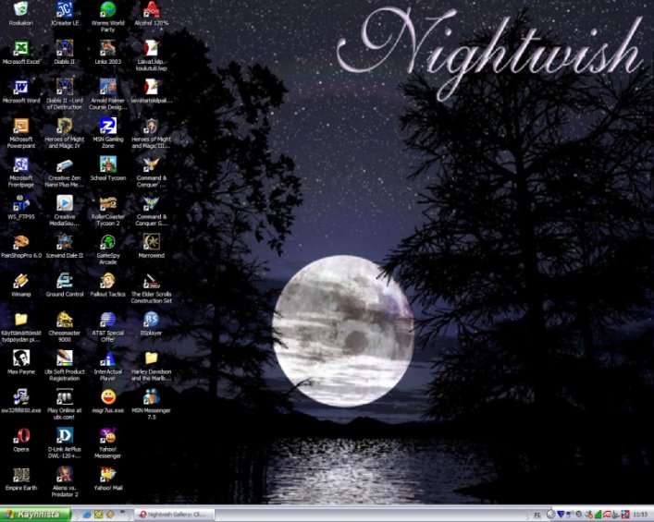Viewport: 654px width, 522px height.
Task: Select Creative Zen Nano Plus icon
Action: point(65,164)
